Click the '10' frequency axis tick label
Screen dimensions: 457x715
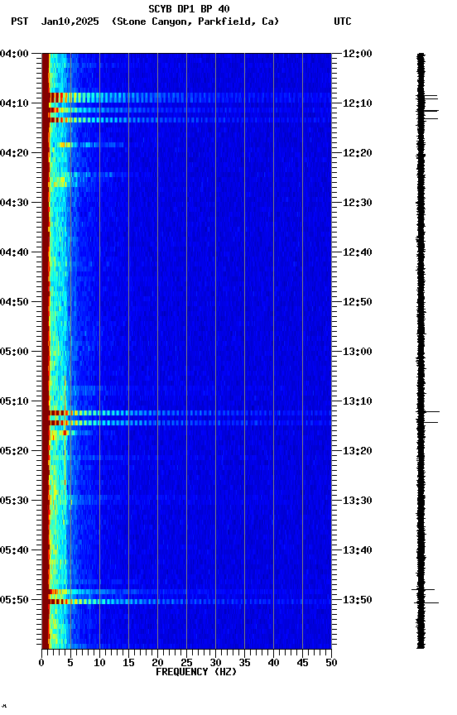click(x=99, y=663)
